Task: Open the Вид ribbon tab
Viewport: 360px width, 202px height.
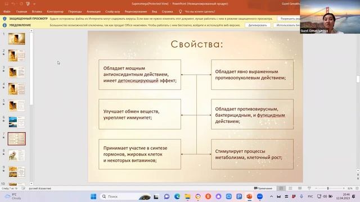Action: click(154, 11)
